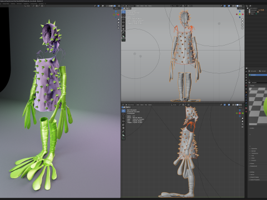This screenshot has height=200, width=267.
Task: Open Add menu in top-right viewport
Action: 146,6
